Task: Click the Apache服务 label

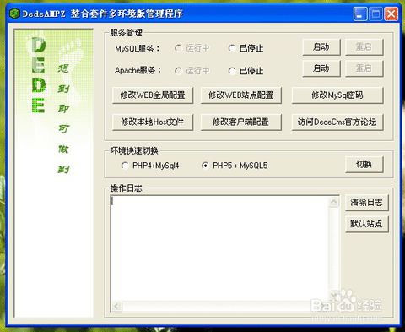Action: (138, 70)
